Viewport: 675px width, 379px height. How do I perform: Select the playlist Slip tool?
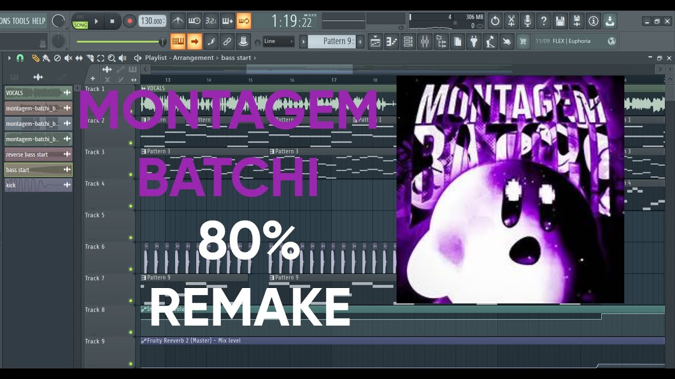79,58
